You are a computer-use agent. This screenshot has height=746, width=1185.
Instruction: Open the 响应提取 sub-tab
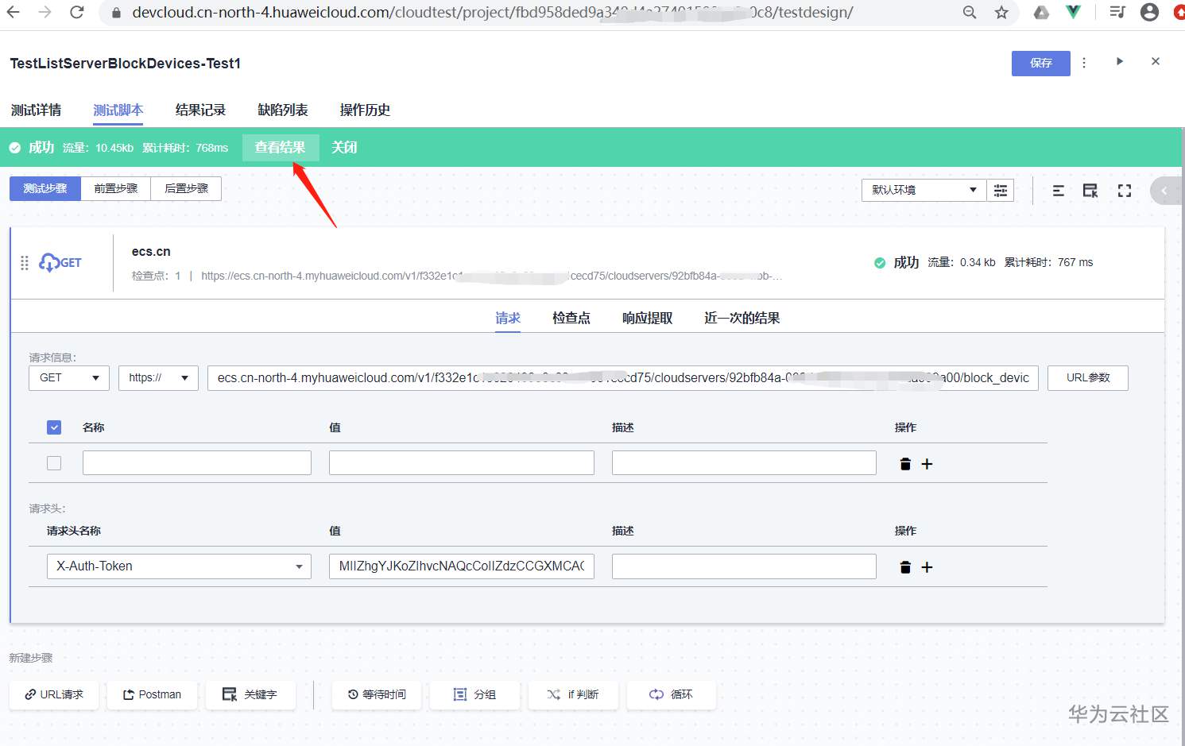tap(648, 318)
